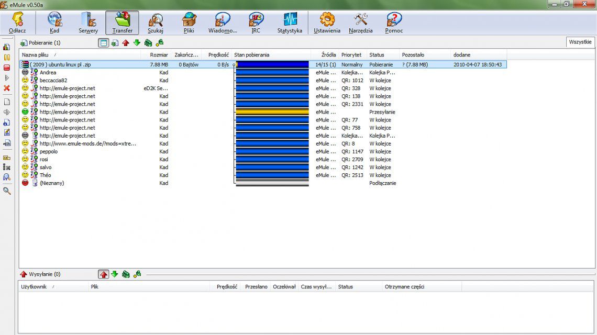This screenshot has width=597, height=335.
Task: Click the eD2K link icon in sidebar
Action: [7, 142]
